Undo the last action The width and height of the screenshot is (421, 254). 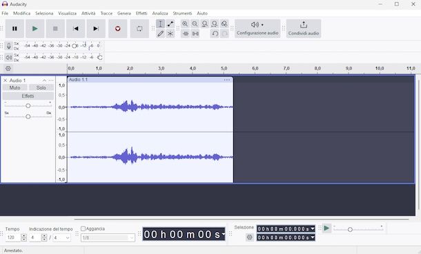click(x=215, y=34)
